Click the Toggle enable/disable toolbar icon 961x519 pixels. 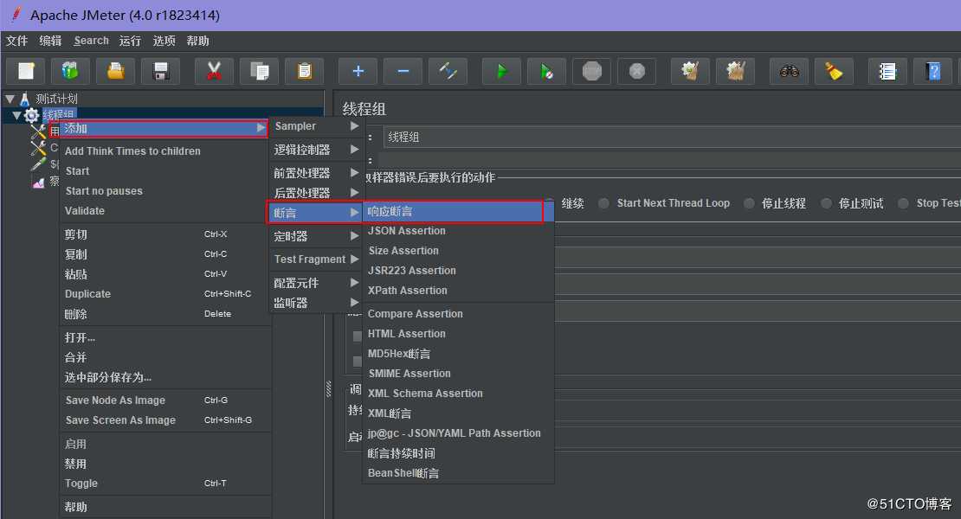coord(448,72)
